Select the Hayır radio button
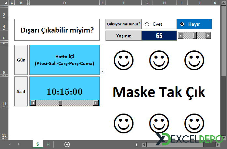227x149 pixels. (x=182, y=24)
